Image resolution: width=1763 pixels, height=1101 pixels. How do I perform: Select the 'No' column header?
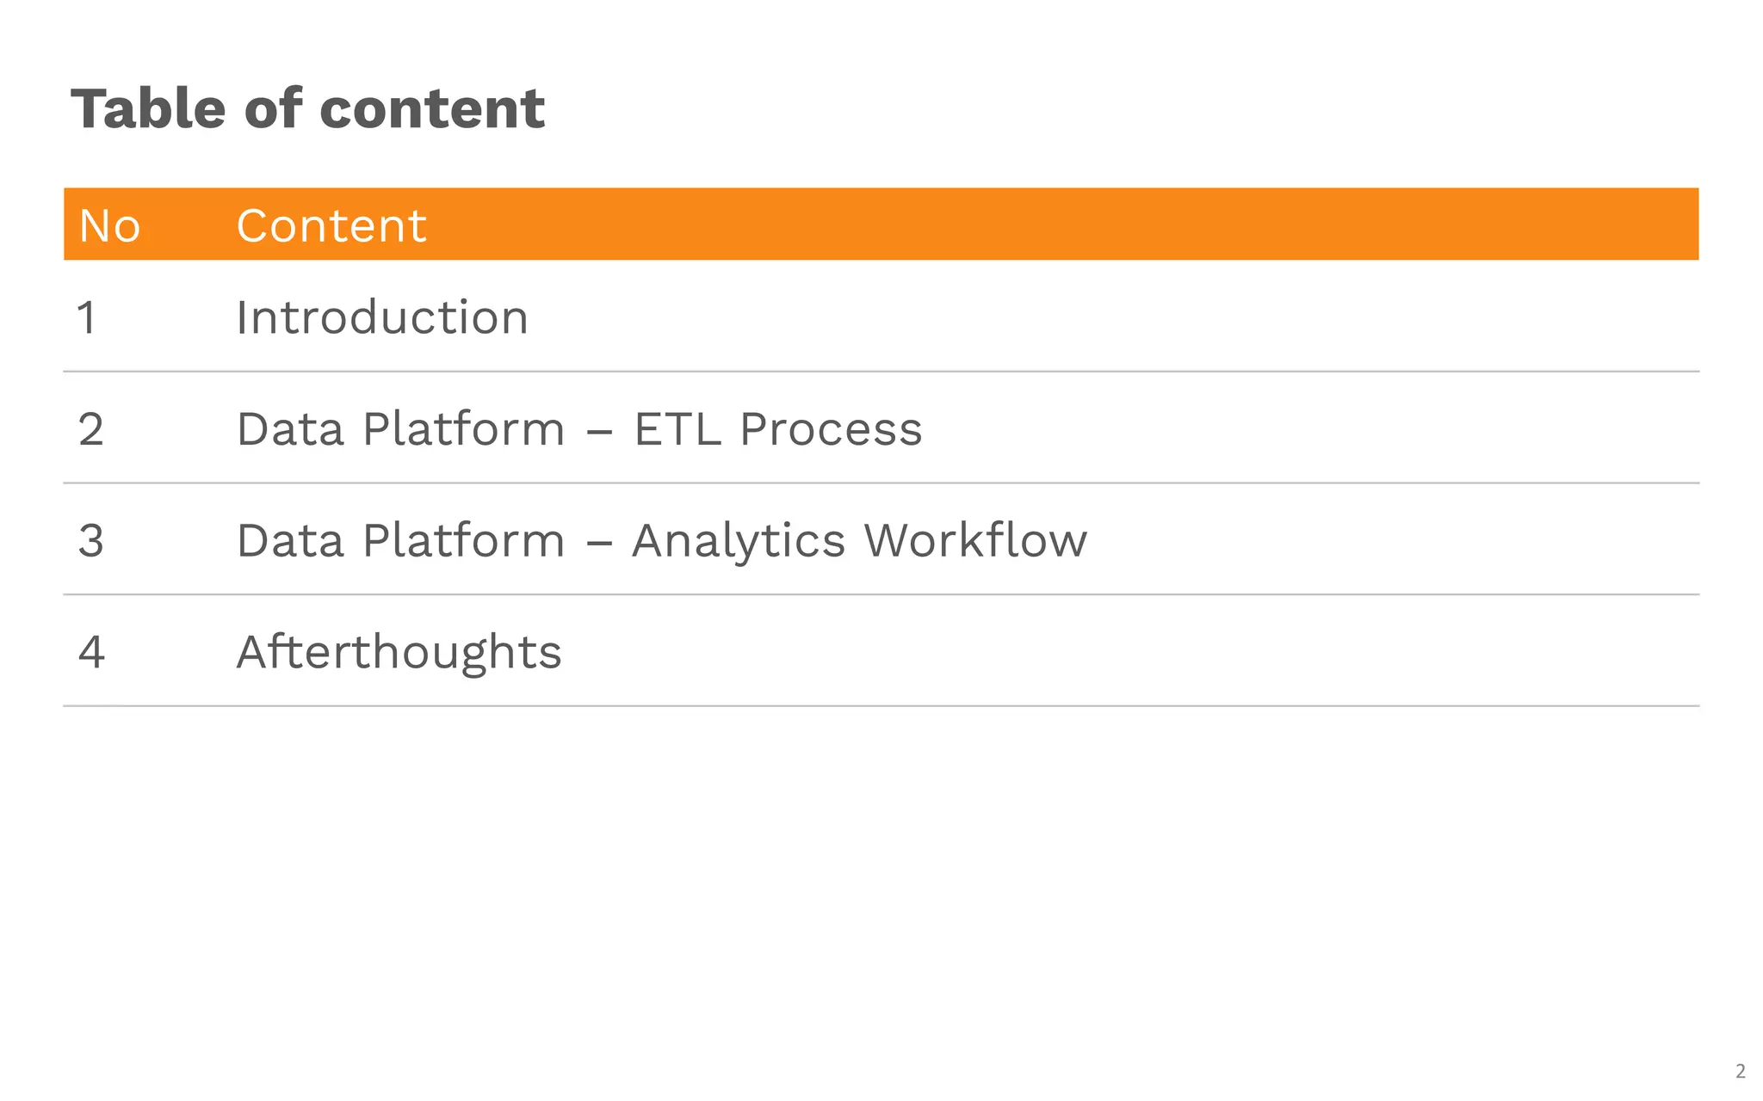109,226
